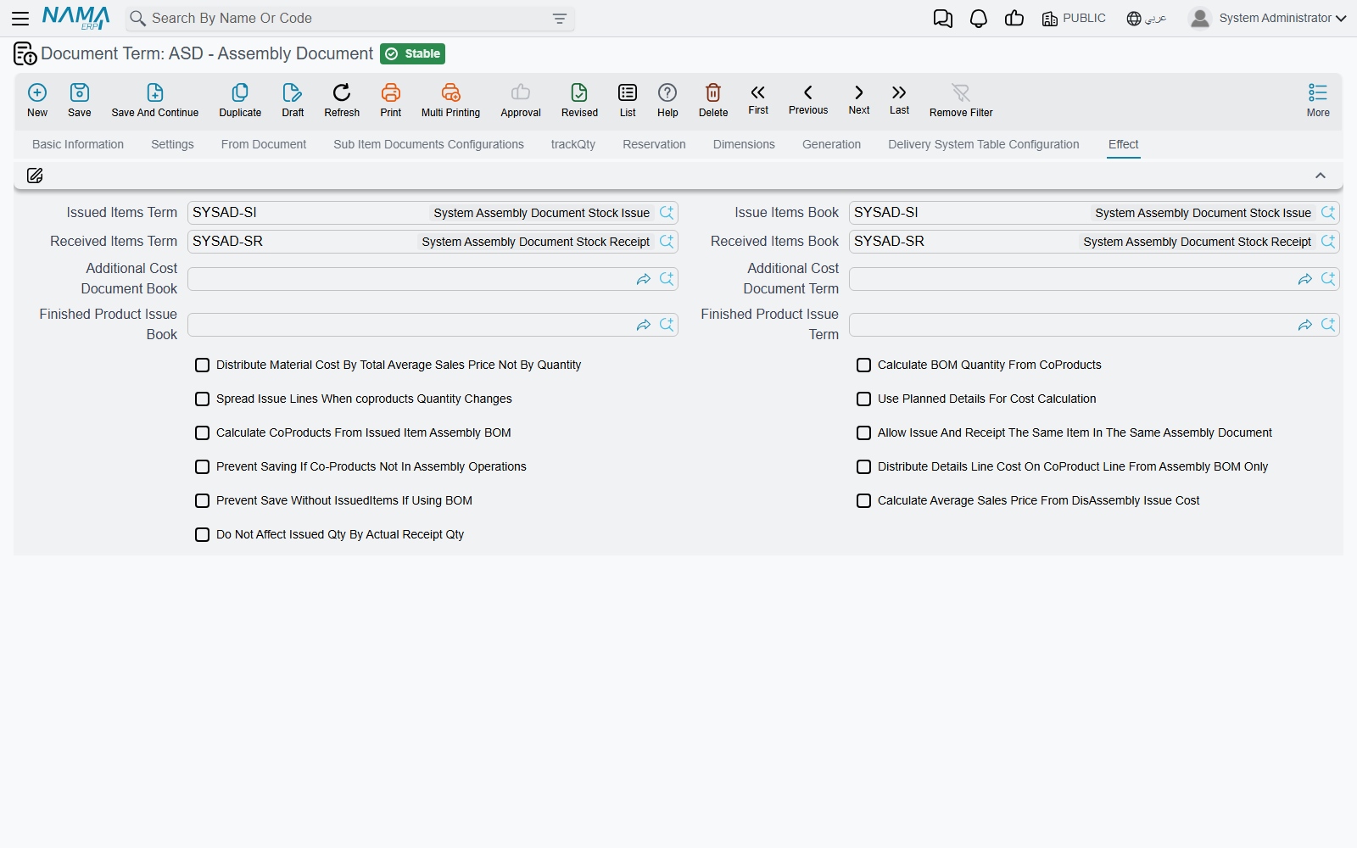The image size is (1357, 848).
Task: Check Do Not Affect Issued Qty By Actual Receipt Qty
Action: pos(202,535)
